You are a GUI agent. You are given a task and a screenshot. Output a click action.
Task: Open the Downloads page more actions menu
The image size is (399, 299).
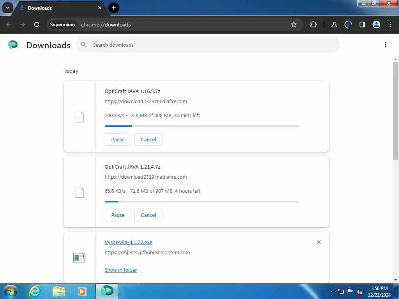tap(386, 45)
